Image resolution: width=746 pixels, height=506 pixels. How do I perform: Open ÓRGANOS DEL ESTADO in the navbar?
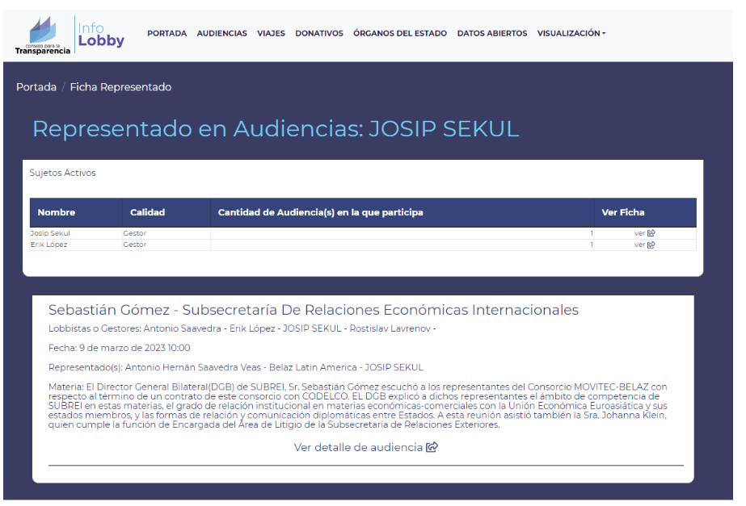400,33
